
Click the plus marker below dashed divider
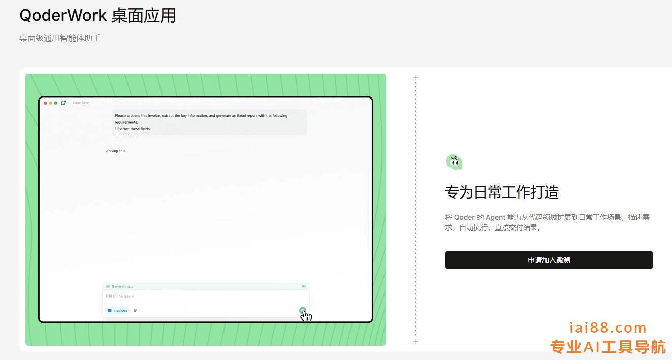pyautogui.click(x=415, y=342)
